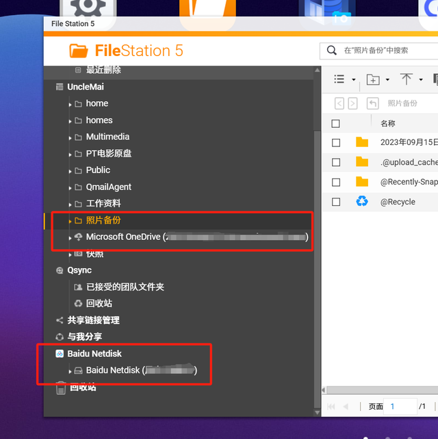Open upload dropdown arrow
Screen dimensions: 438x439
pyautogui.click(x=421, y=80)
